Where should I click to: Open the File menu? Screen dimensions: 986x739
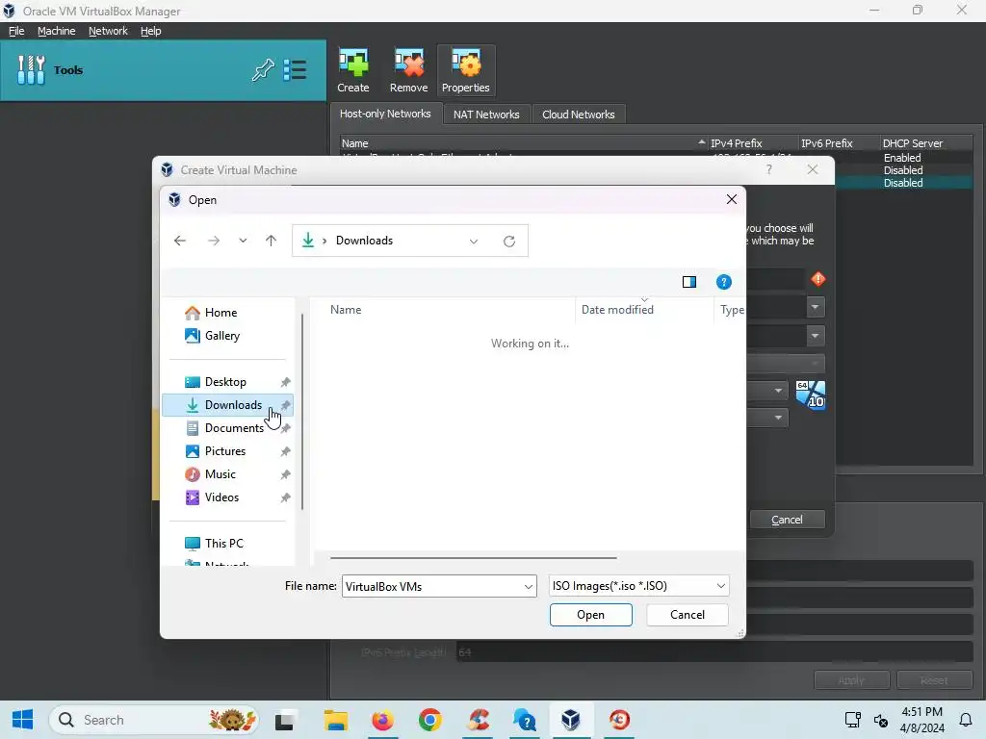click(16, 31)
